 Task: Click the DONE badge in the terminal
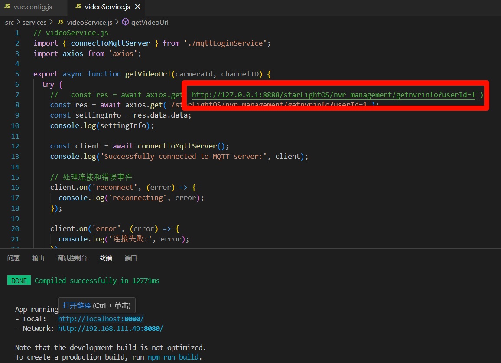click(19, 280)
